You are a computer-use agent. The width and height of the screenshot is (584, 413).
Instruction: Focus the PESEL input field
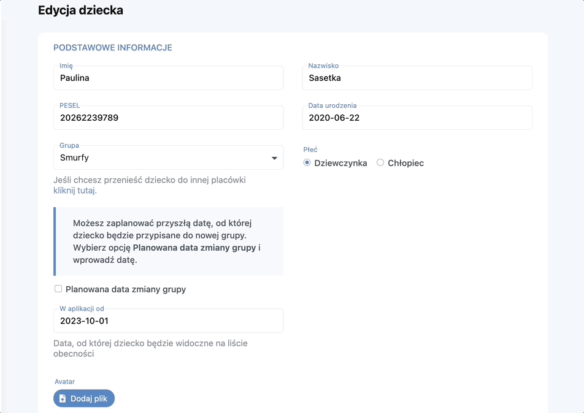pos(168,118)
